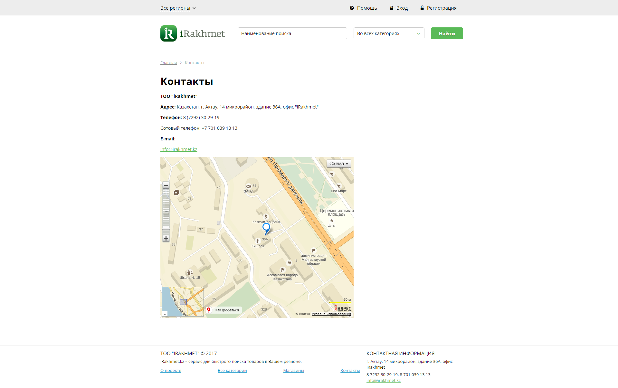Click the Школа № 15 marker
This screenshot has width=618, height=388.
(x=190, y=273)
